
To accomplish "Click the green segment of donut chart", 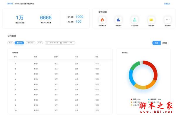I will point(135,65).
